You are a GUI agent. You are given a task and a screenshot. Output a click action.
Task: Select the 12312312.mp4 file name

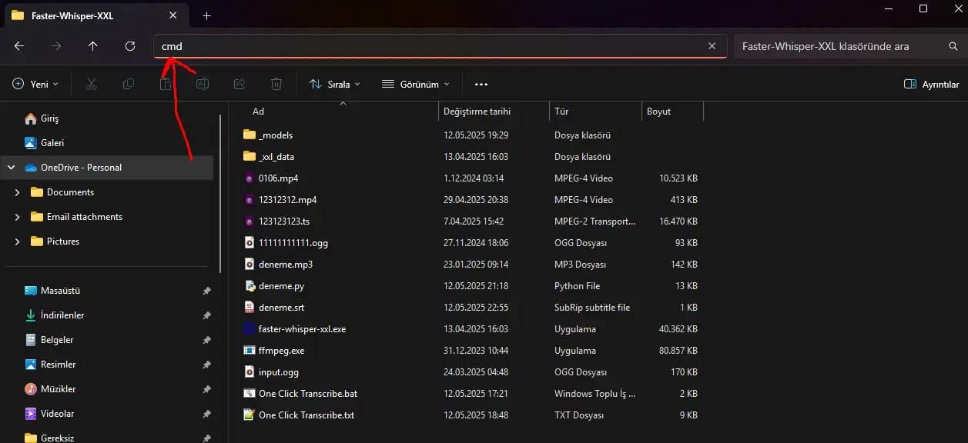click(x=287, y=199)
